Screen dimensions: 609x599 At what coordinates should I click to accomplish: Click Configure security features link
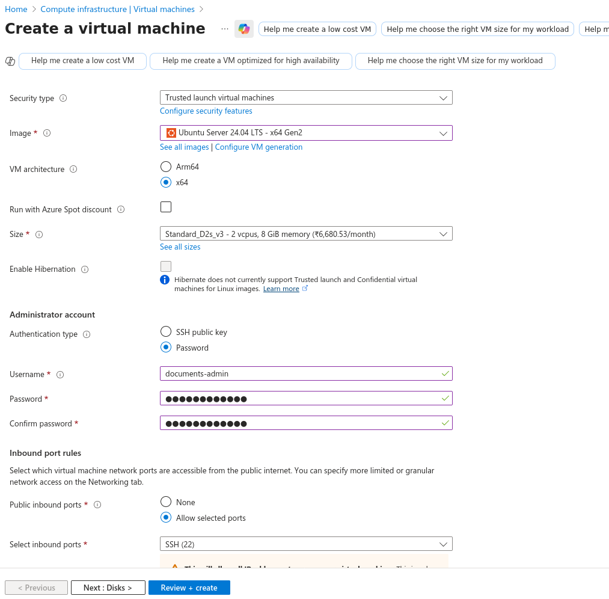206,111
